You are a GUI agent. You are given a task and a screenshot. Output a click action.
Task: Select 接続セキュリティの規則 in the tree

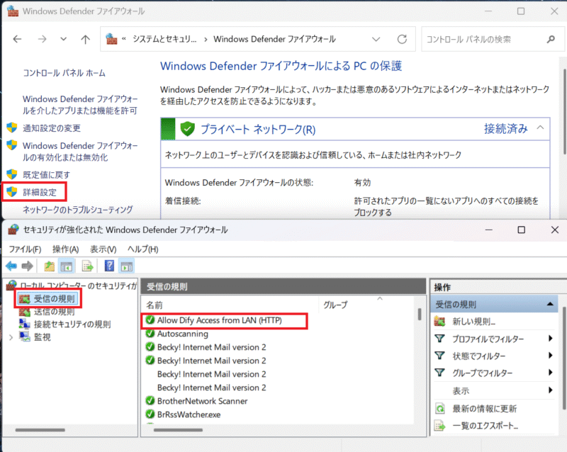[x=72, y=324]
